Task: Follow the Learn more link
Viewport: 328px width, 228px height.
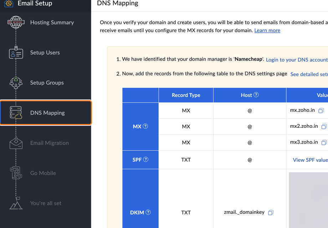Action: (x=267, y=31)
